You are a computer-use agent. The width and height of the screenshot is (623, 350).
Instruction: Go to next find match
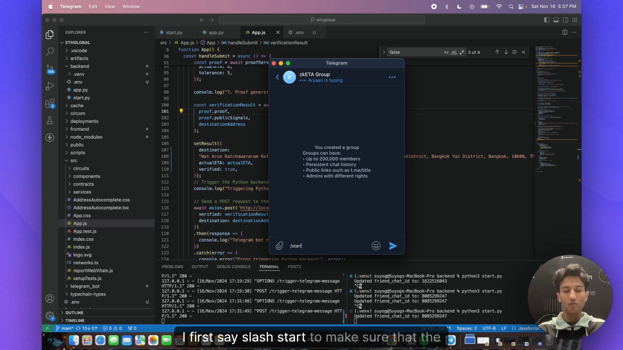click(x=506, y=52)
